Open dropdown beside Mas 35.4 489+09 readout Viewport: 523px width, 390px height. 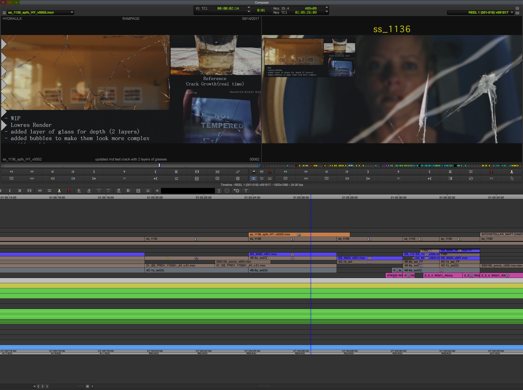[326, 8]
